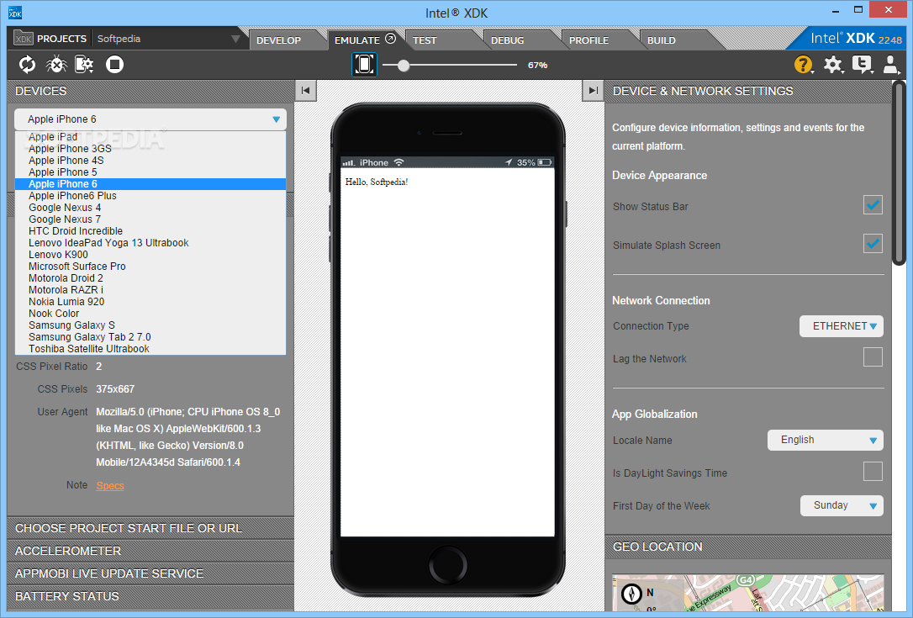
Task: Select Apple iPhone 3GS from device list
Action: [150, 149]
